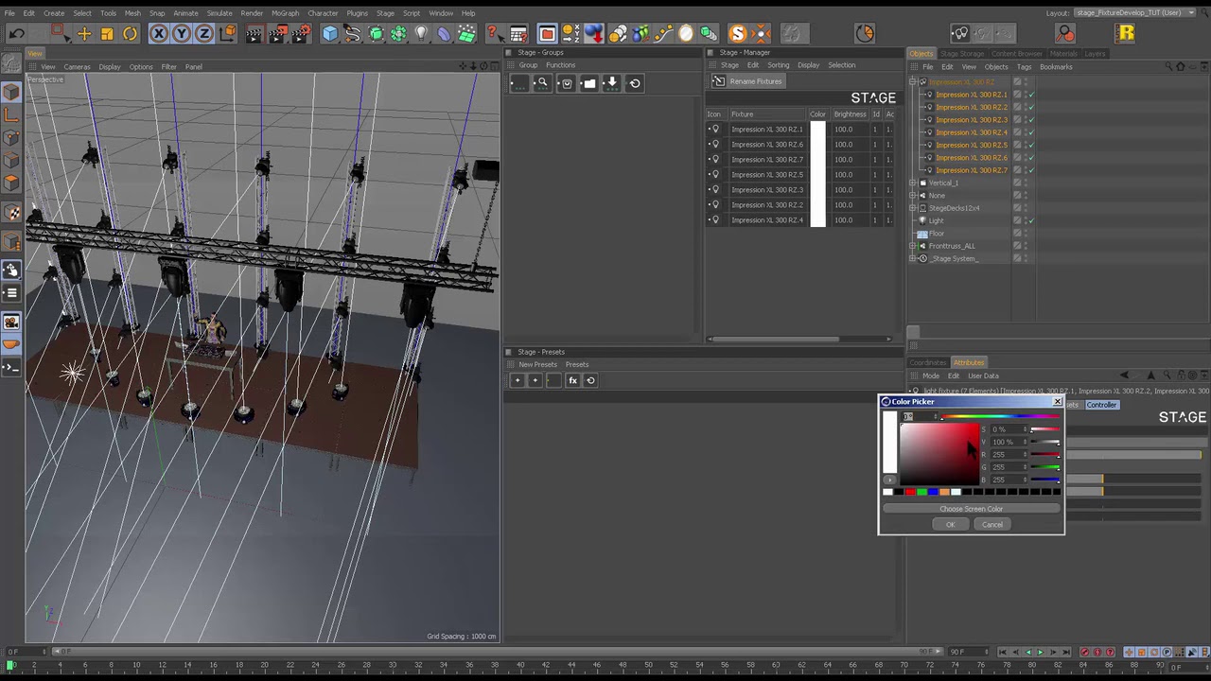
Task: Click OK in Color Picker
Action: (x=951, y=525)
